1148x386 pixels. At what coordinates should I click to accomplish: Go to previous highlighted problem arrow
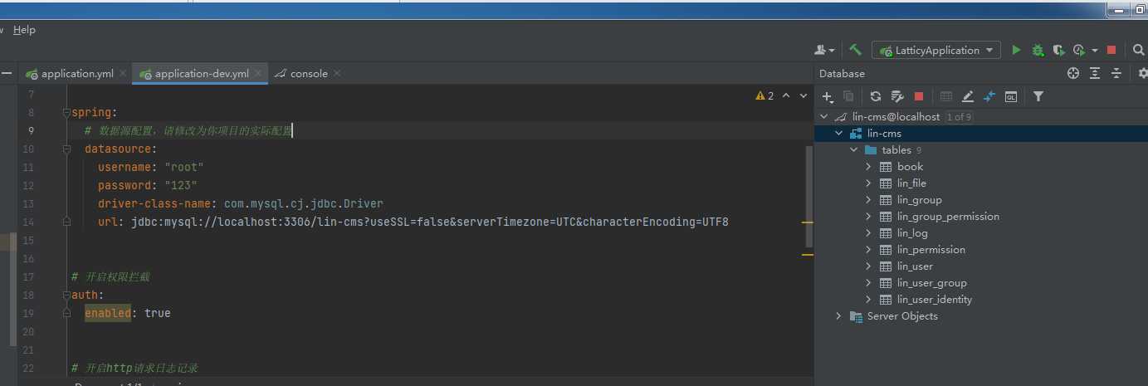pyautogui.click(x=786, y=96)
